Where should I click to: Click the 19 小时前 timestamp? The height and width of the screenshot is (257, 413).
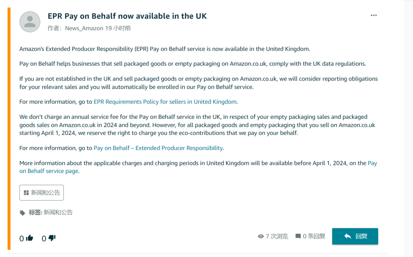pyautogui.click(x=118, y=28)
